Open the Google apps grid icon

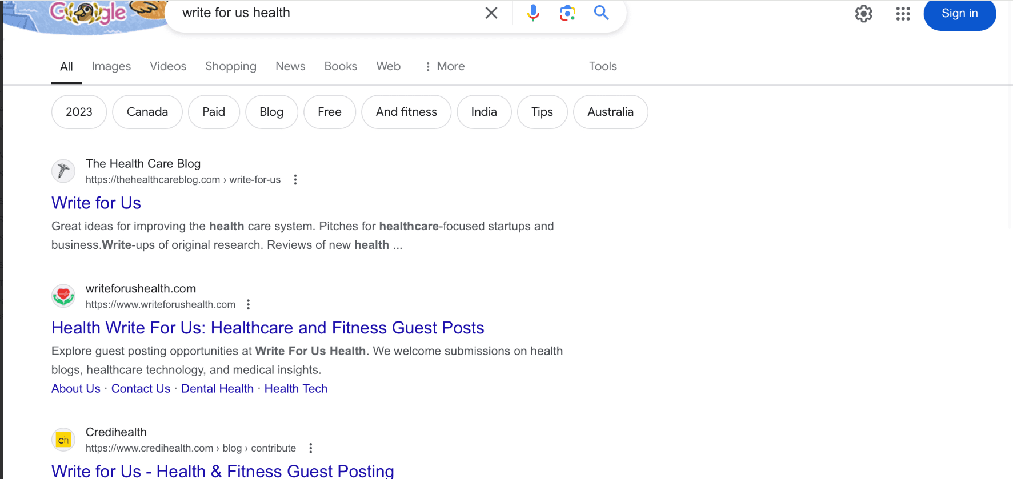tap(903, 14)
